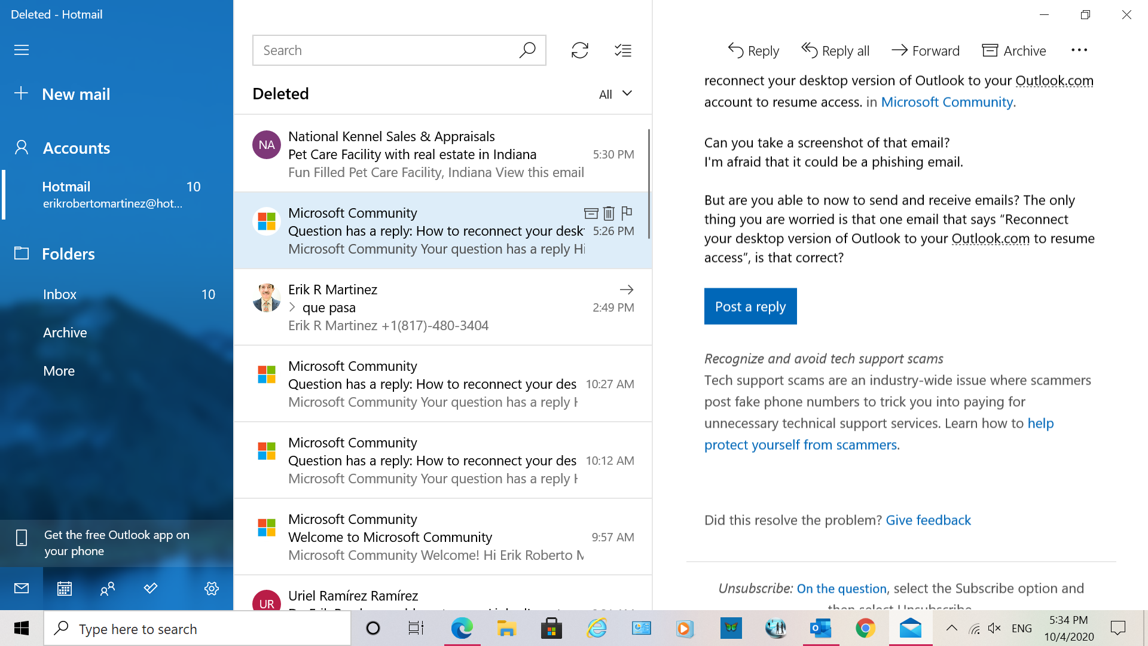Click the Mail app taskbar icon
This screenshot has width=1148, height=646.
coord(911,628)
